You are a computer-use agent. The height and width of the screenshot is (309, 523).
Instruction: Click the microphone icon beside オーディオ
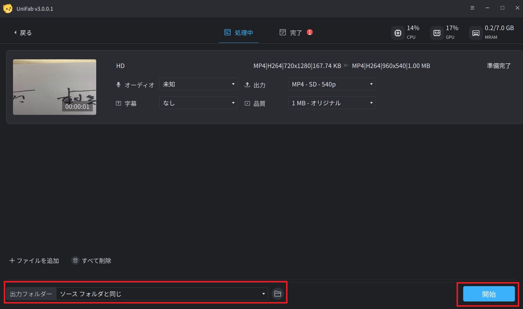[x=118, y=85]
